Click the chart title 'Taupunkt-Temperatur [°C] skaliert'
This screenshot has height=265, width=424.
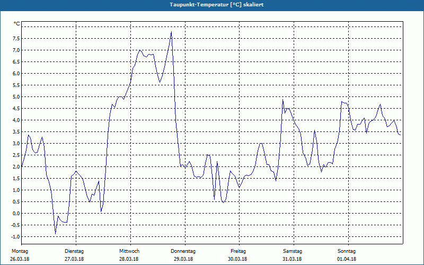click(217, 5)
